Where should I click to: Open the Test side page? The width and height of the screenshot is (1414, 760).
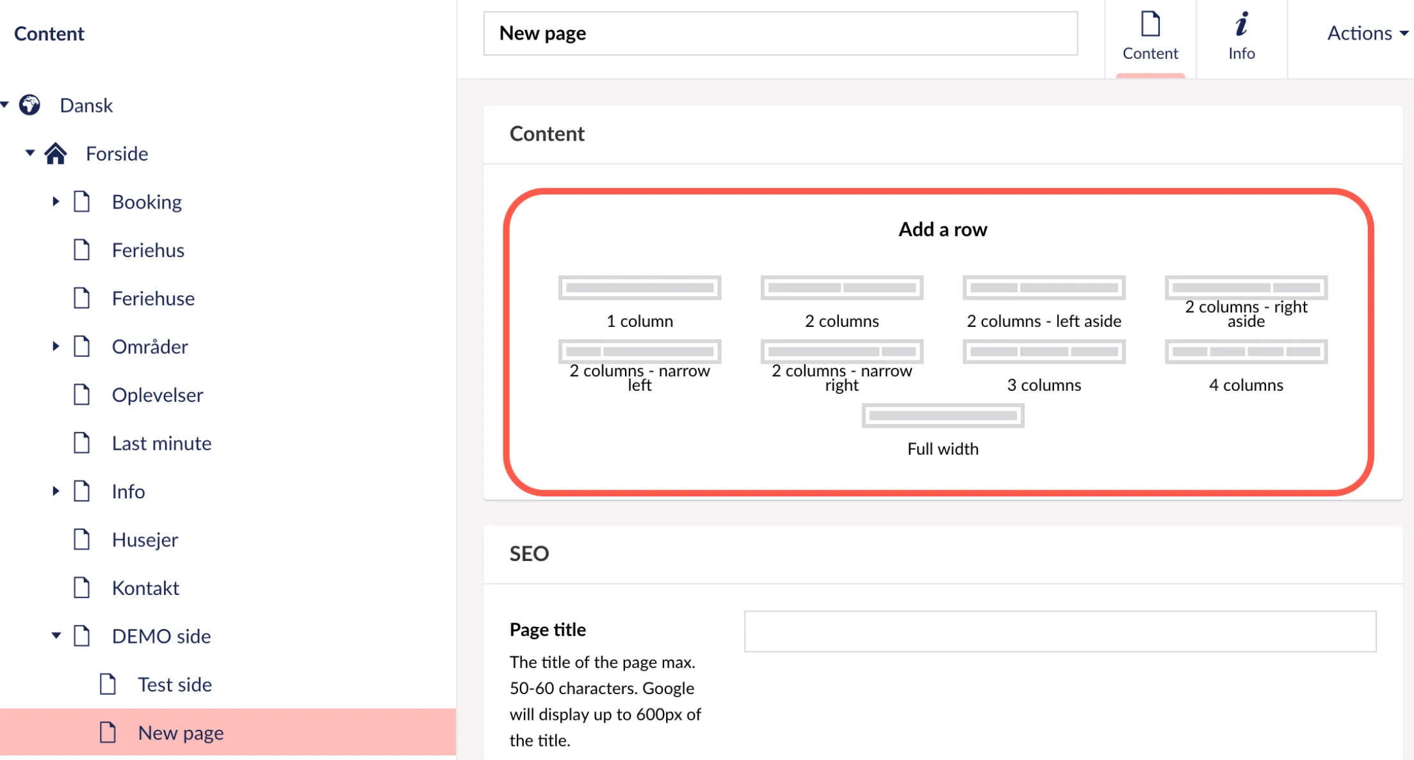(175, 685)
